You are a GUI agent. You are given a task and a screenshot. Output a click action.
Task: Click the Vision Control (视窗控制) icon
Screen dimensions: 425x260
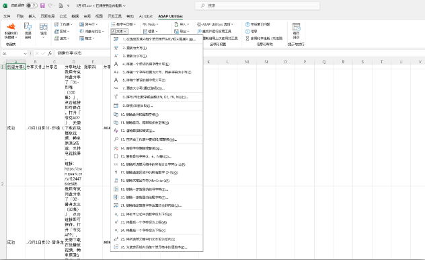click(x=28, y=31)
